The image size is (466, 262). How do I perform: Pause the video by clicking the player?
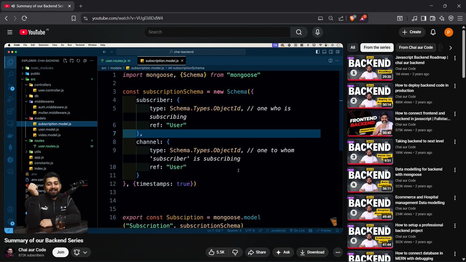point(173,138)
